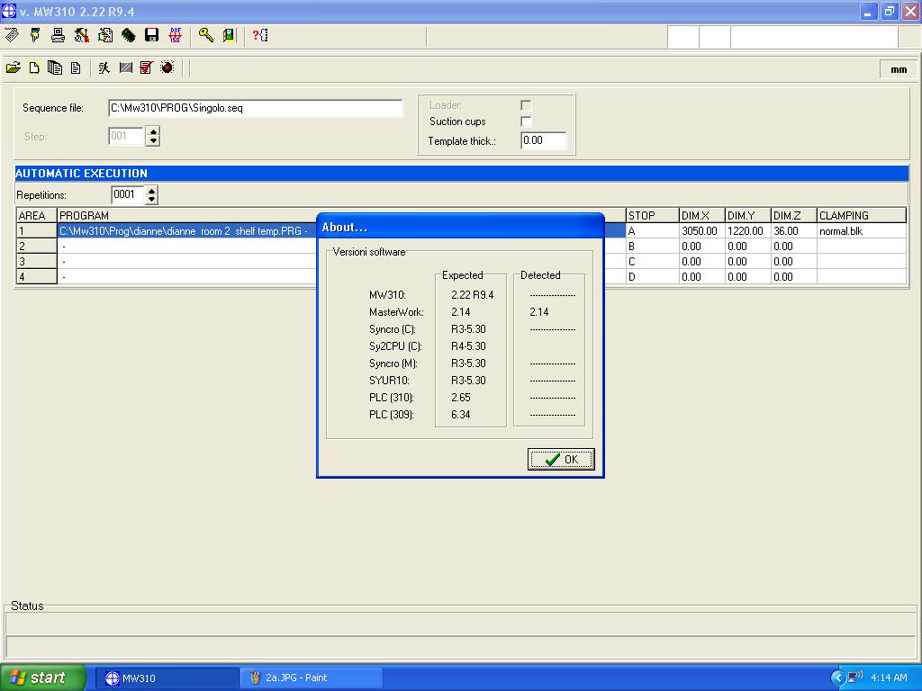Open the DXF to ISO converter icon
This screenshot has height=691, width=922.
[x=176, y=35]
